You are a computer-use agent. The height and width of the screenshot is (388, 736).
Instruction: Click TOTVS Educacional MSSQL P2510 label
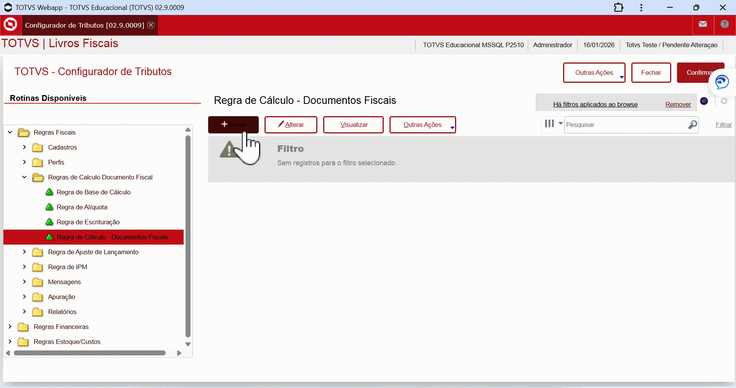coord(473,45)
